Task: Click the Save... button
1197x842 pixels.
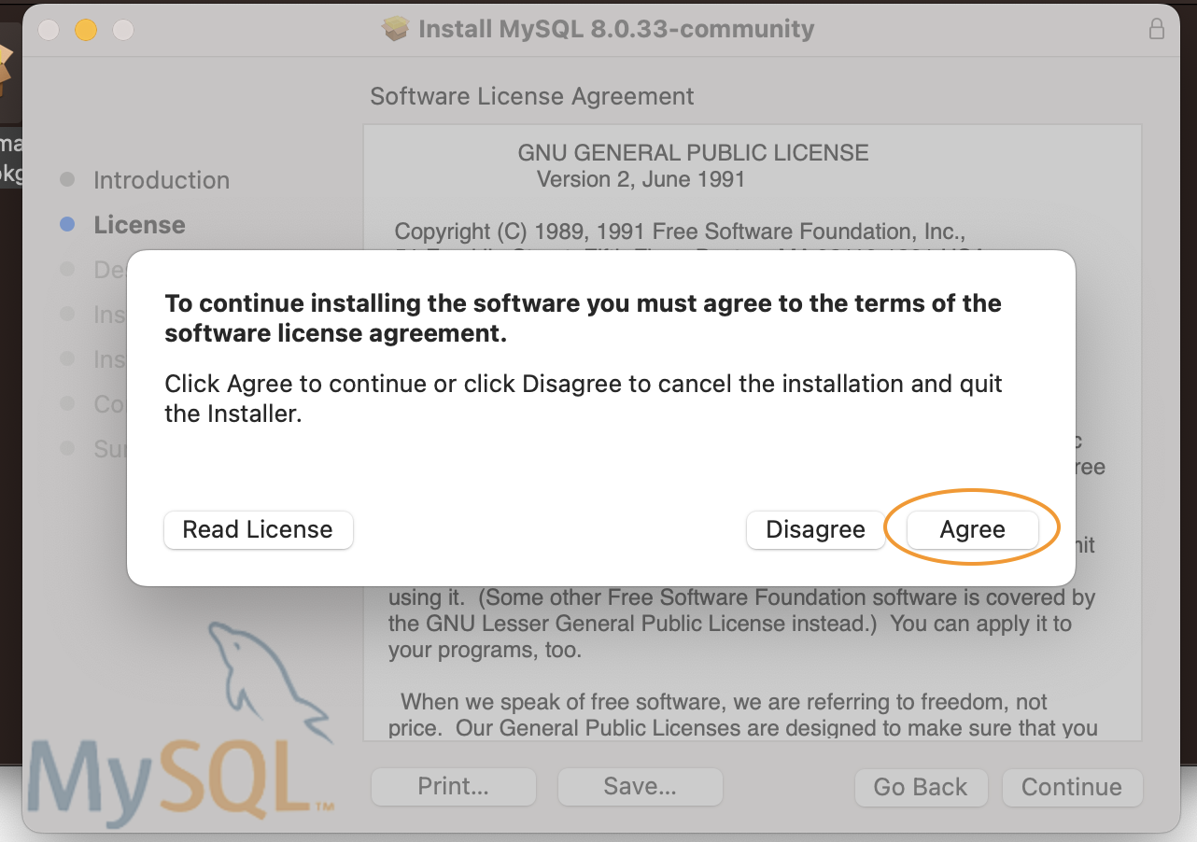Action: (640, 787)
